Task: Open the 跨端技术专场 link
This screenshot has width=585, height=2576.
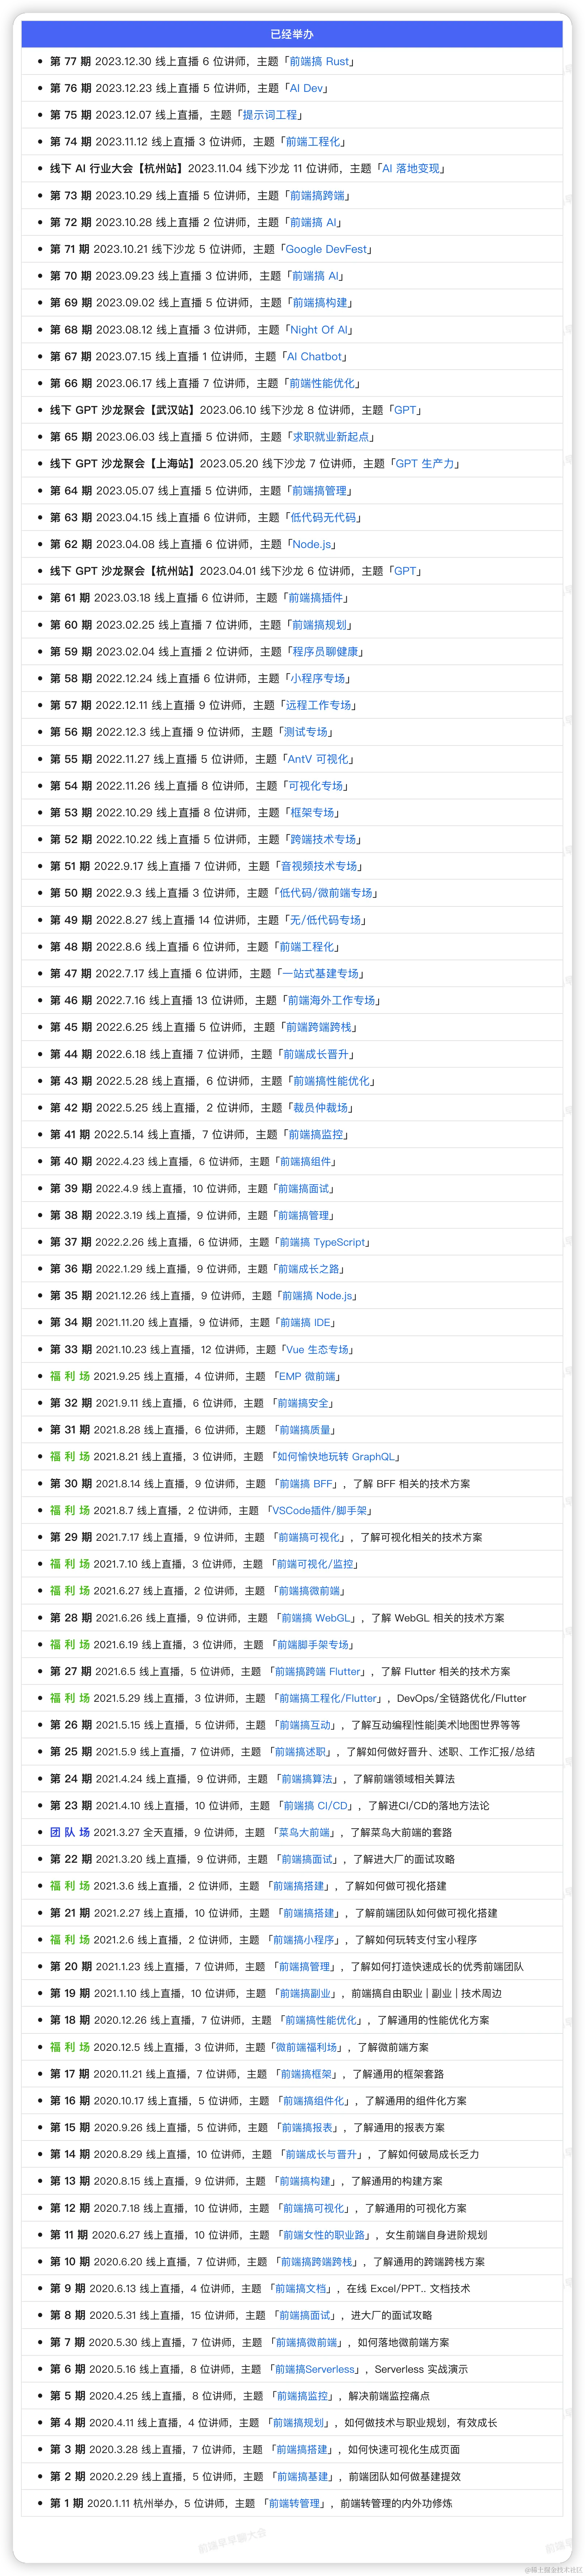Action: [x=323, y=840]
